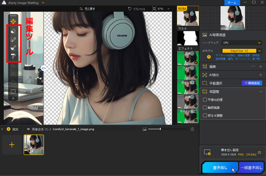Screen dimensions: 266x176
Task: Click the trash icon to delete image
Action: pos(192,129)
